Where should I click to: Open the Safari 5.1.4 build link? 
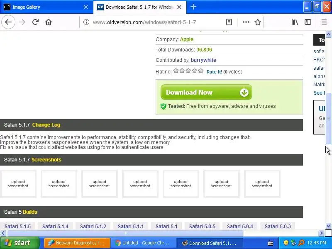[55, 226]
